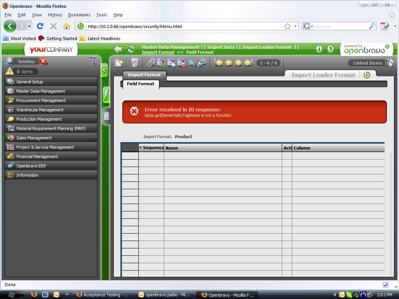Expand the Financial Management menu
This screenshot has width=399, height=299.
37,157
